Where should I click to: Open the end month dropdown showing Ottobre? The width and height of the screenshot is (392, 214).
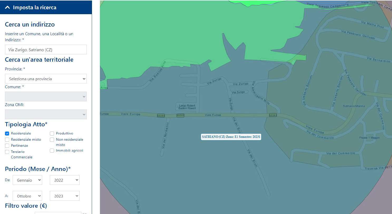click(27, 196)
